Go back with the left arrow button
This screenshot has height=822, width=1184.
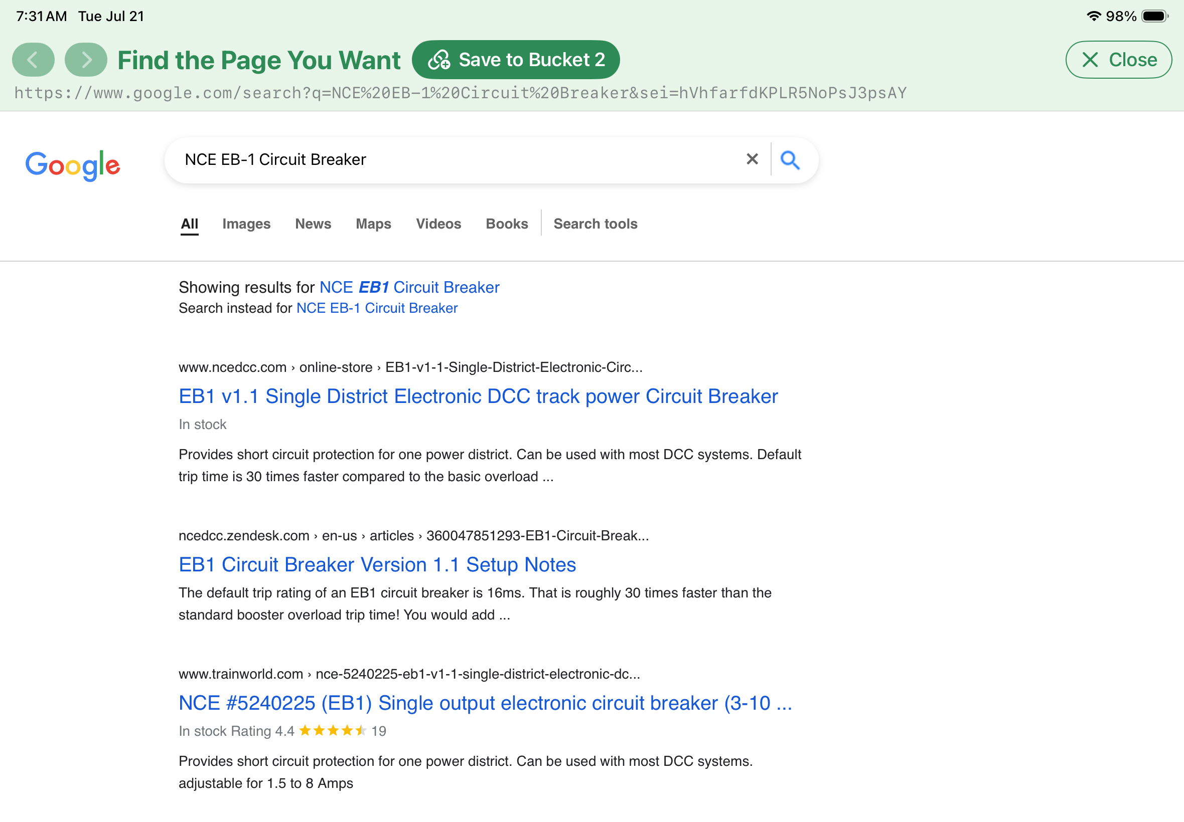pos(33,60)
